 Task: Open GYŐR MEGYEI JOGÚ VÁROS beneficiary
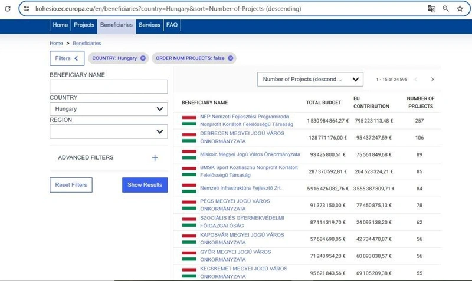[235, 256]
